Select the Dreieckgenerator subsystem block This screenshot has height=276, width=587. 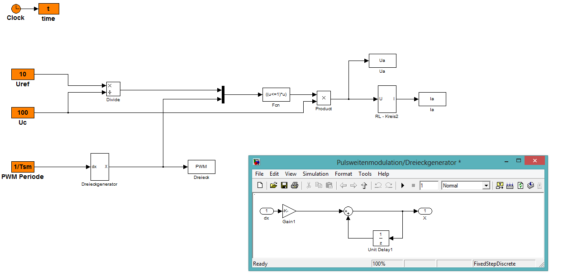(x=100, y=167)
